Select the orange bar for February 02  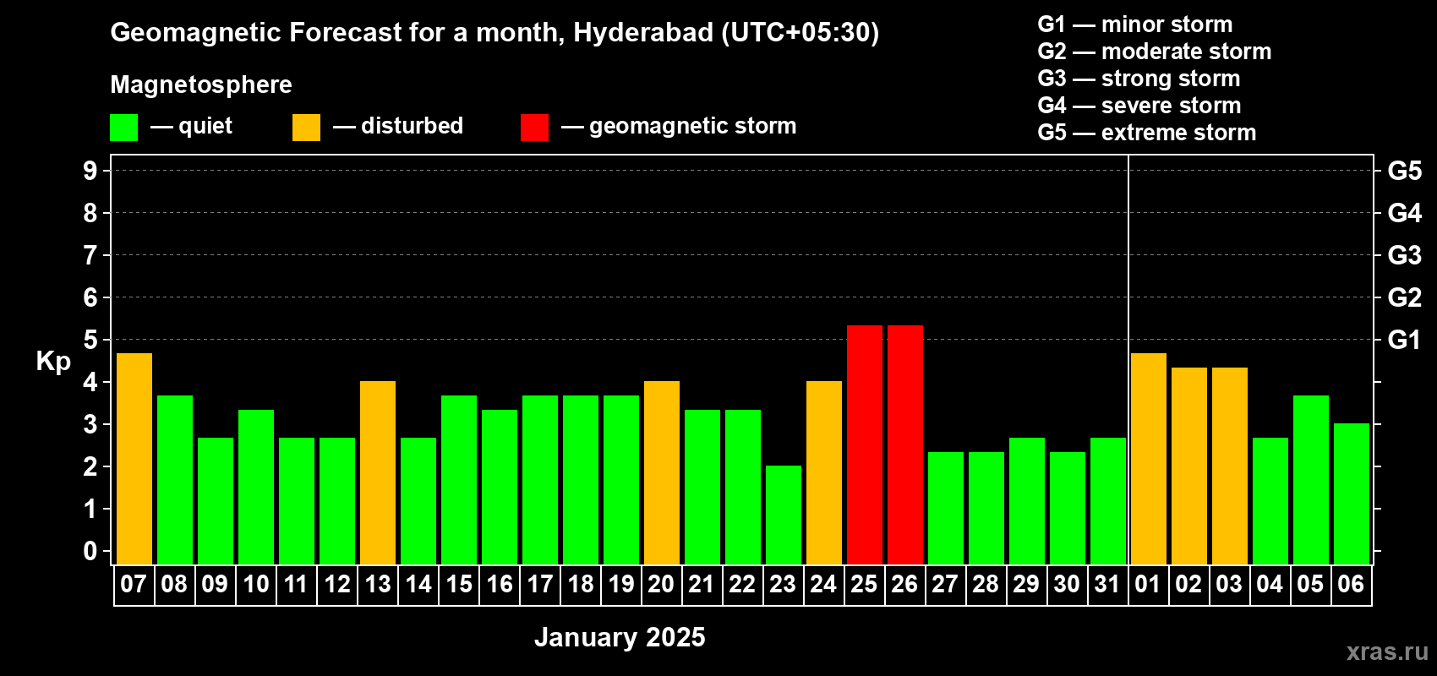(1189, 466)
